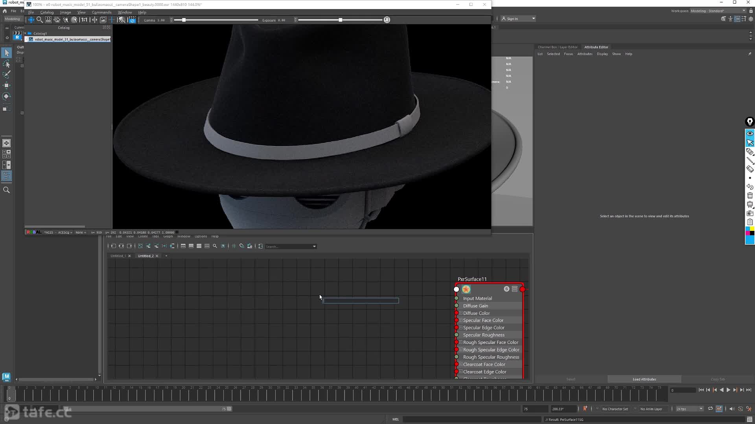
Task: Open the None channel dropdown in viewer status bar
Action: pyautogui.click(x=81, y=232)
